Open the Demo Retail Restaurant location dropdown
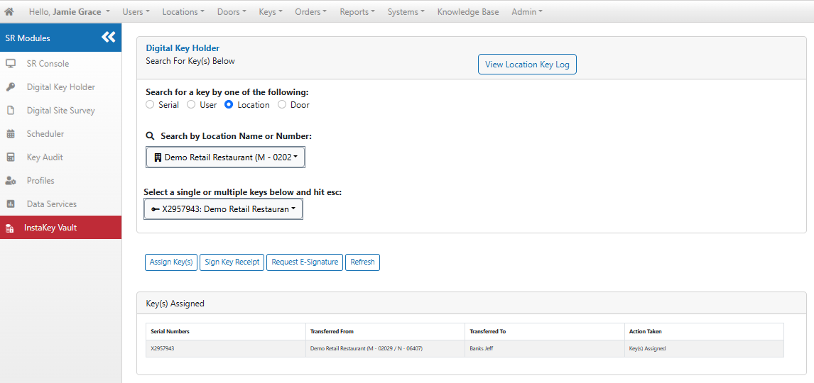Image resolution: width=814 pixels, height=383 pixels. coord(225,157)
